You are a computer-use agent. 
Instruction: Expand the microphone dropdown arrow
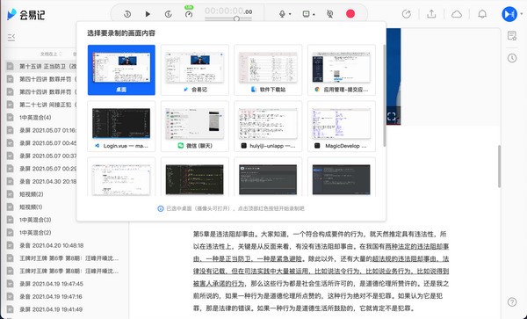pyautogui.click(x=290, y=14)
